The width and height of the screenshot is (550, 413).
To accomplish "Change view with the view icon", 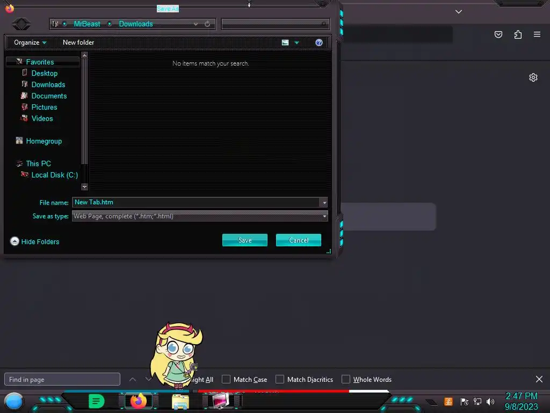I will point(285,42).
